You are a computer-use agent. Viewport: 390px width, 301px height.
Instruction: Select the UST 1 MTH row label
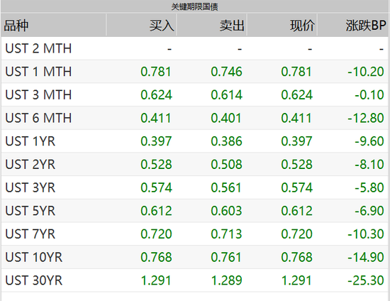[x=38, y=72]
